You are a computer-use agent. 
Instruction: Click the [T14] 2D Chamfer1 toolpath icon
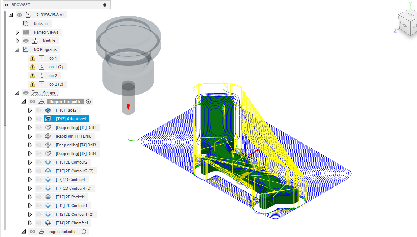coord(47,223)
